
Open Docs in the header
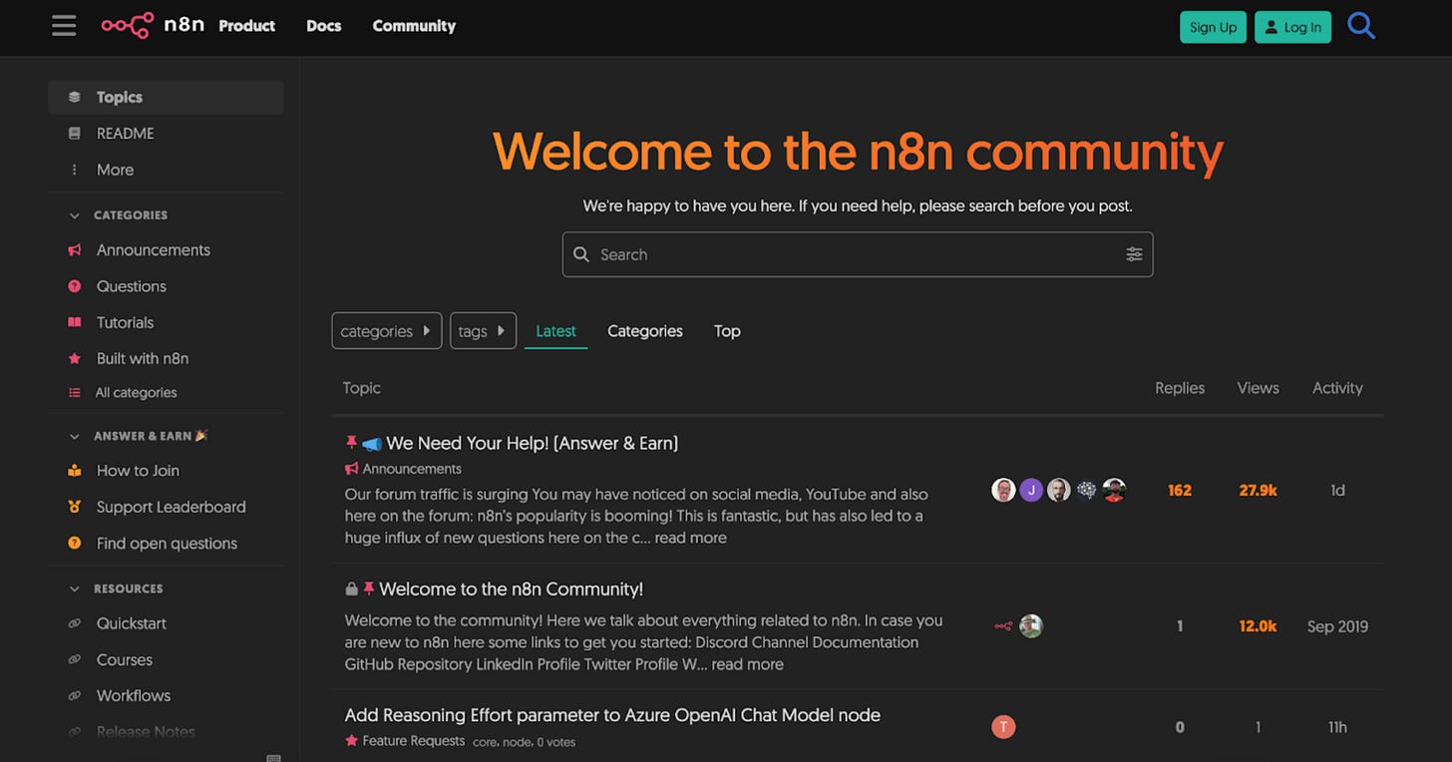[324, 26]
